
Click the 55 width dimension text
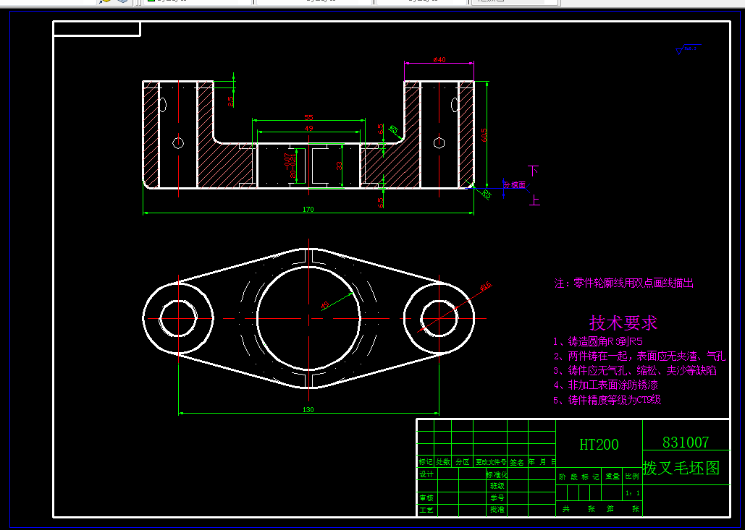click(309, 117)
